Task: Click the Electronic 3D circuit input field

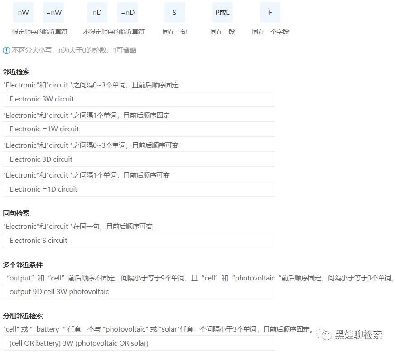Action: (x=139, y=159)
